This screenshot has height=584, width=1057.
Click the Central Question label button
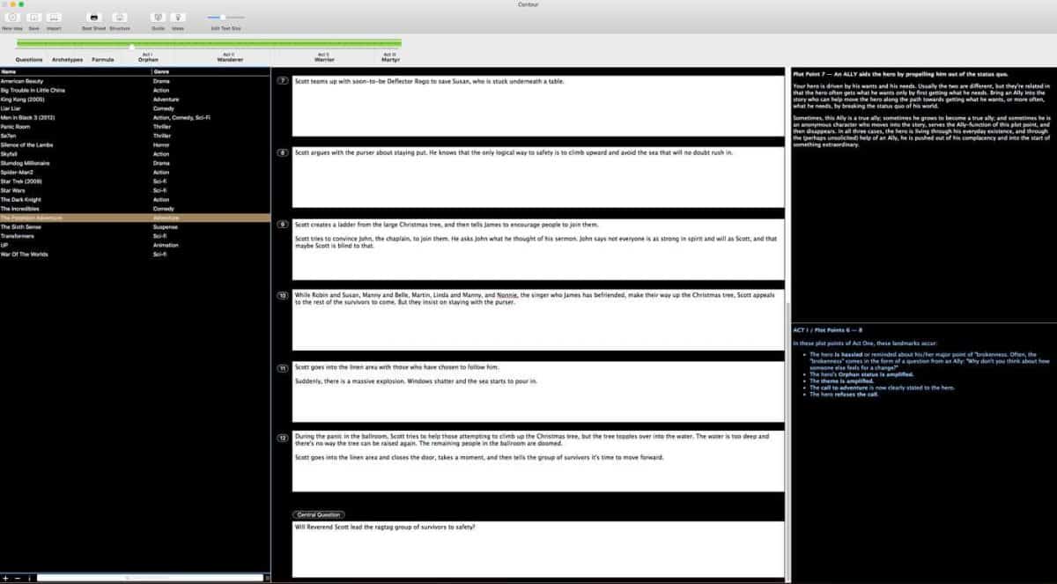tap(318, 514)
